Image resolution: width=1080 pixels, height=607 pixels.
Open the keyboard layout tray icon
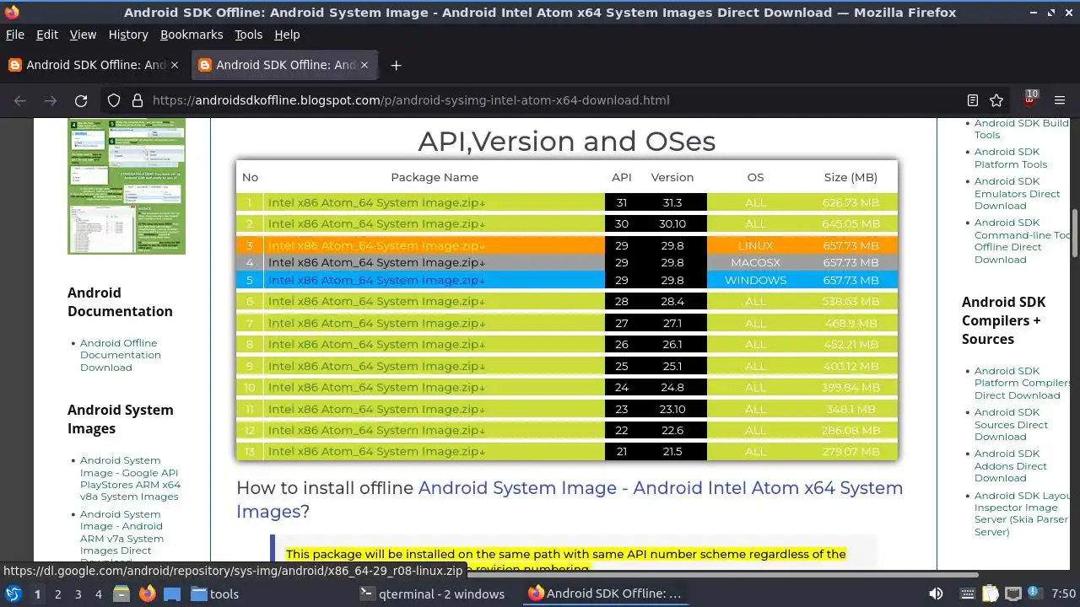(x=967, y=594)
